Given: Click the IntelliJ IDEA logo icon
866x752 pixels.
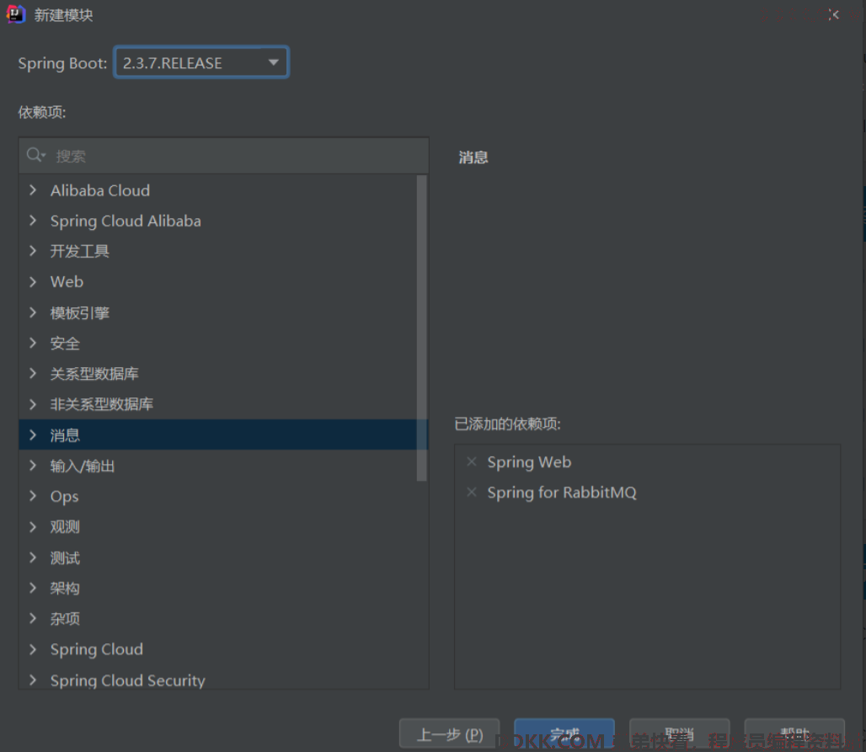Looking at the screenshot, I should pyautogui.click(x=15, y=14).
